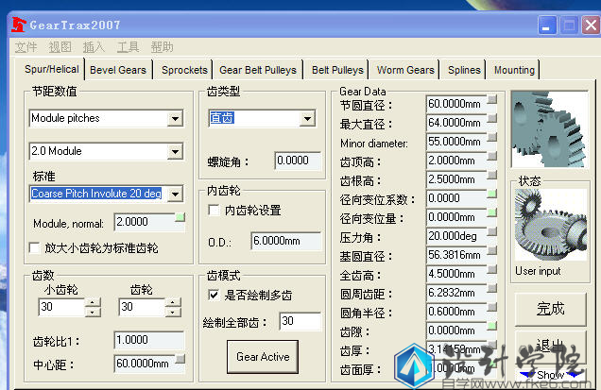
Task: Open the 2.0 Module dropdown list
Action: tap(175, 152)
